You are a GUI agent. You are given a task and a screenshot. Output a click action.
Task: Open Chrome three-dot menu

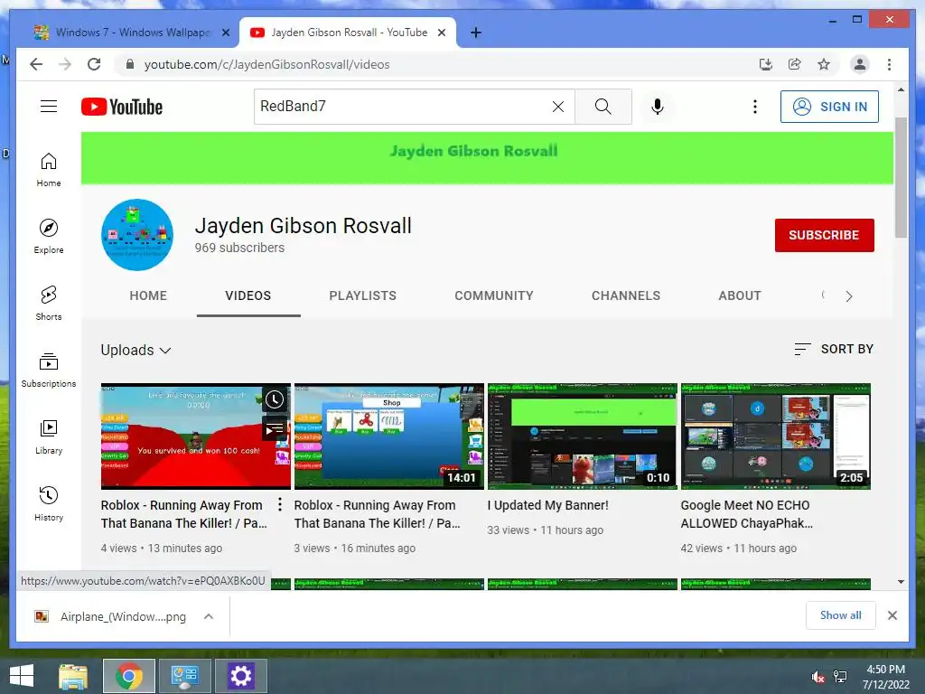click(889, 64)
